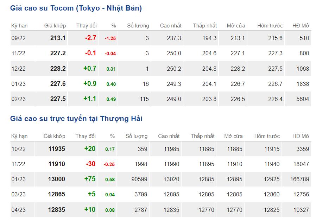Click 'Hôm trước' column header in Tocom table
Viewport: 316px width, 221px height.
(270, 26)
